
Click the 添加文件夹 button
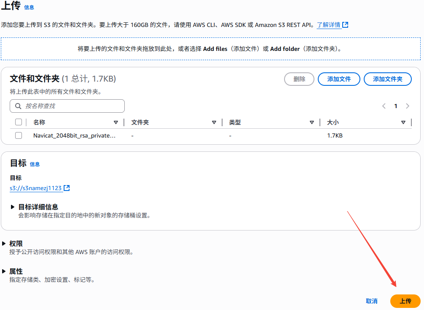click(x=387, y=79)
